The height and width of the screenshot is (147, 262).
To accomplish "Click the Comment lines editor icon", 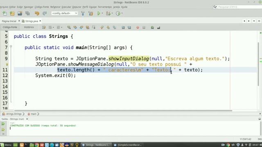I will click(x=152, y=27).
